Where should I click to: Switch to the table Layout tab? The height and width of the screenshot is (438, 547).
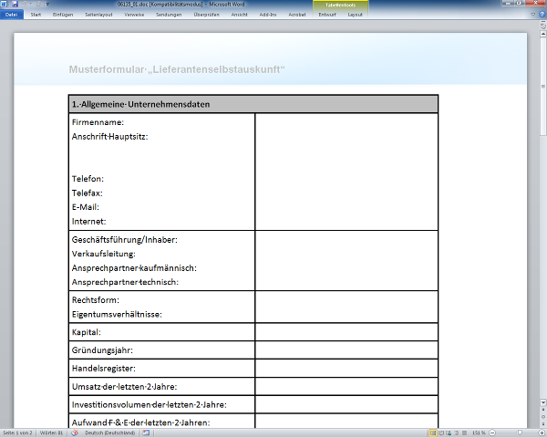pyautogui.click(x=355, y=16)
